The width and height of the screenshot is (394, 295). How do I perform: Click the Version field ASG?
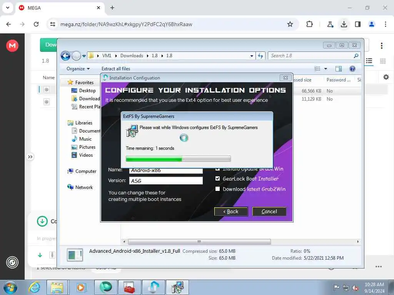pyautogui.click(x=166, y=181)
